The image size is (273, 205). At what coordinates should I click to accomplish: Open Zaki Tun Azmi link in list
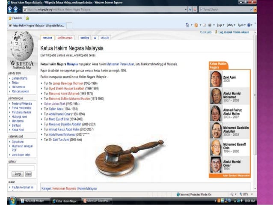point(61,140)
